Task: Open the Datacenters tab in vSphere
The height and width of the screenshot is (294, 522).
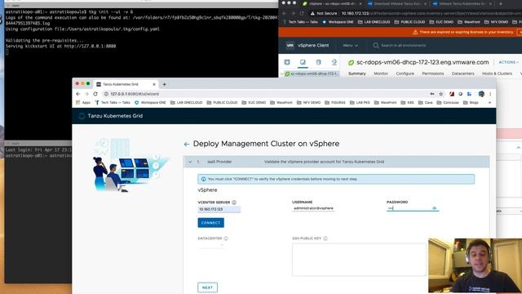Action: 462,73
